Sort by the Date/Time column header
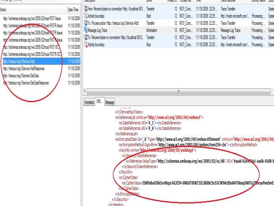The height and width of the screenshot is (206, 274). tap(73, 10)
